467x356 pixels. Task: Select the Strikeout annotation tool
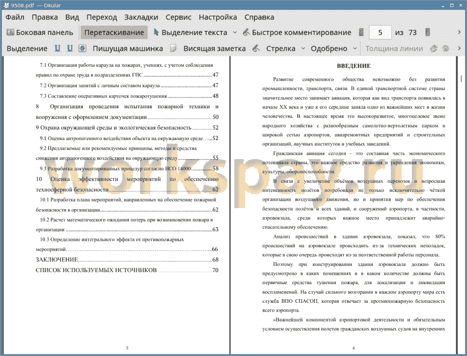pos(83,48)
